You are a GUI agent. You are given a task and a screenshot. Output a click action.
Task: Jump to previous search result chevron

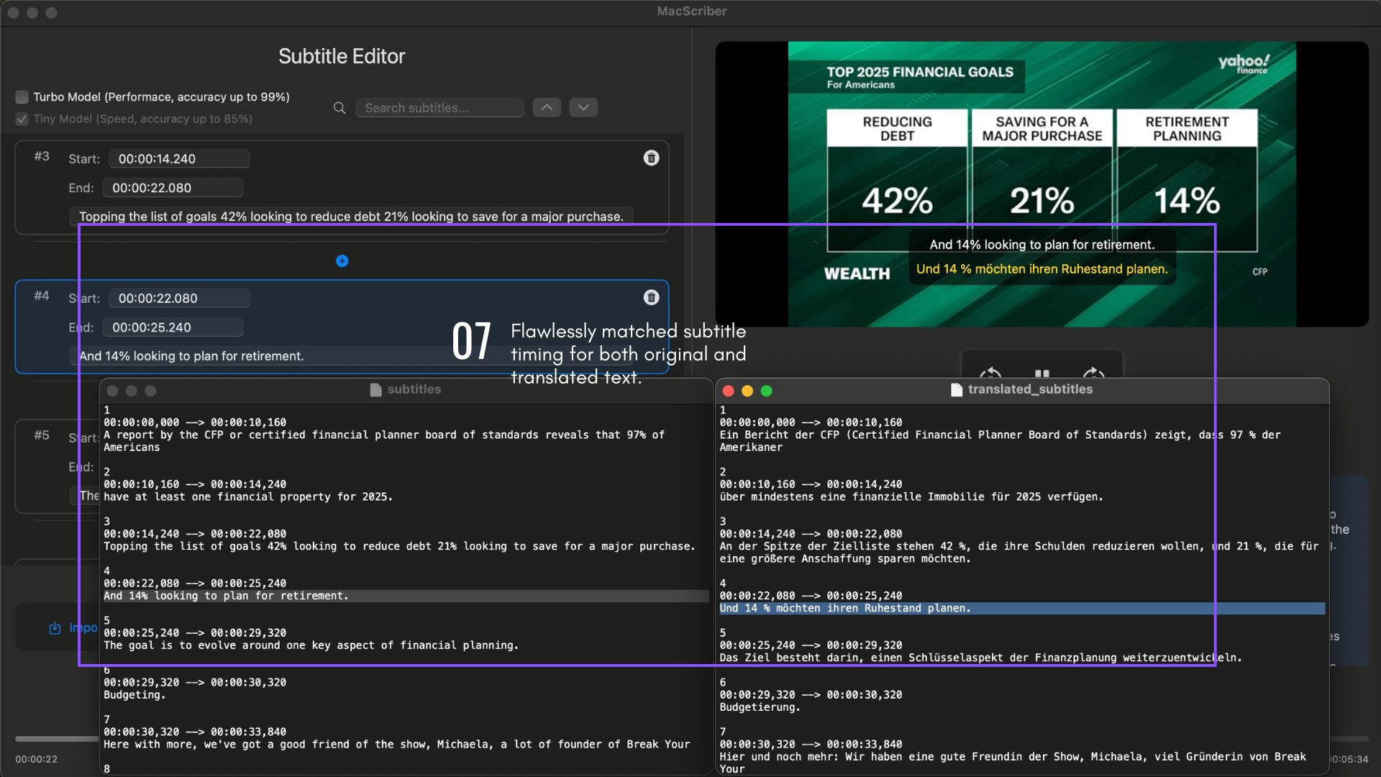(x=547, y=108)
